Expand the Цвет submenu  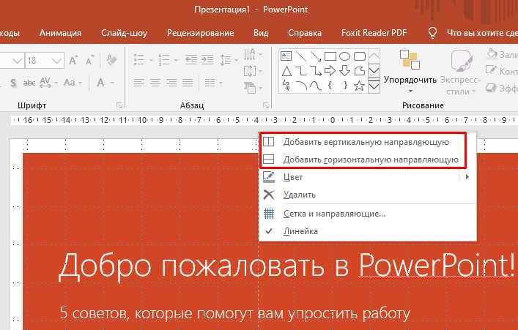pyautogui.click(x=366, y=177)
